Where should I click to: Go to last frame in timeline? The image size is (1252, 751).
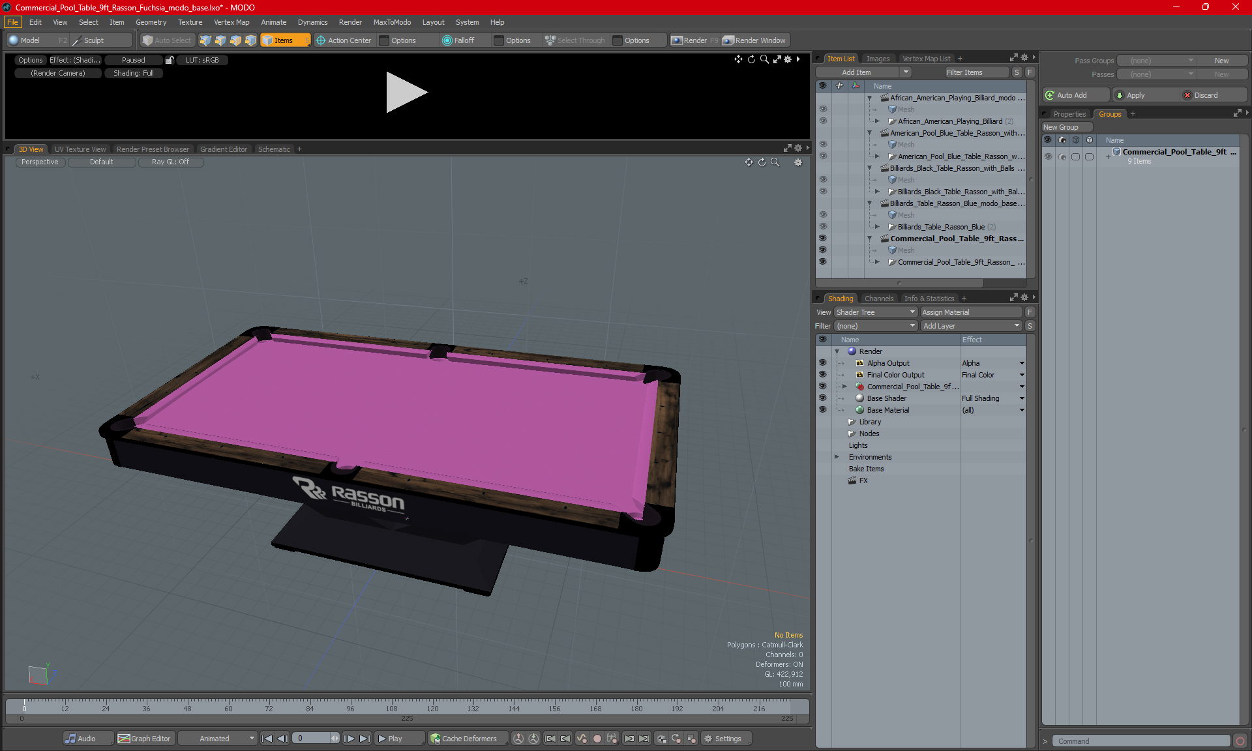pyautogui.click(x=365, y=739)
